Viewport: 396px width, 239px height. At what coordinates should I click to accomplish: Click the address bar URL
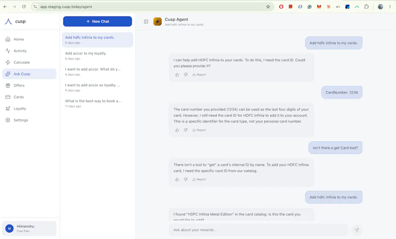pos(66,7)
